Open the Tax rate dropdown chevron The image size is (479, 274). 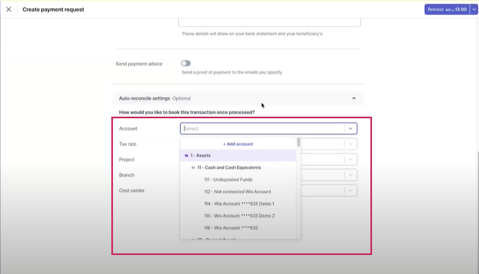pos(351,144)
